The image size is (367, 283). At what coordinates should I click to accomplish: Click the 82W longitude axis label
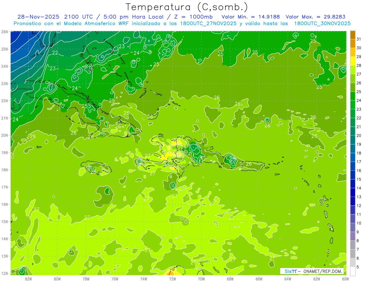coord(28,279)
